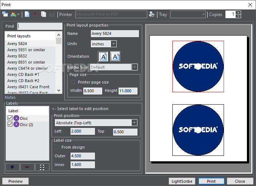Edit the page Width field
Viewport: 256px width, 186px height.
[x=93, y=91]
